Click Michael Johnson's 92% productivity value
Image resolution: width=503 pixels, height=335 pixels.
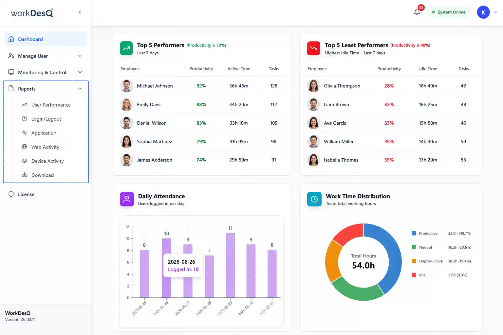[x=201, y=86]
